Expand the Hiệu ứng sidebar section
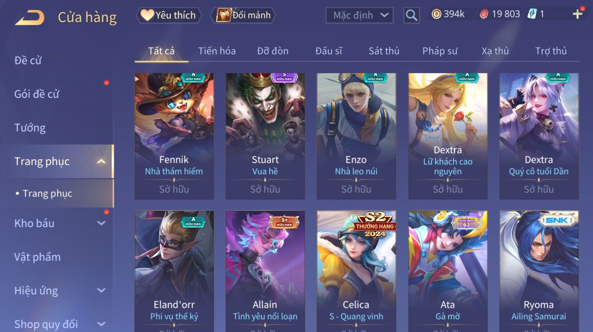This screenshot has width=593, height=332. [x=101, y=290]
